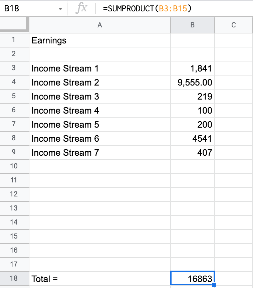Click the cell with value 9,555.00
Image resolution: width=253 pixels, height=288 pixels.
click(x=193, y=82)
